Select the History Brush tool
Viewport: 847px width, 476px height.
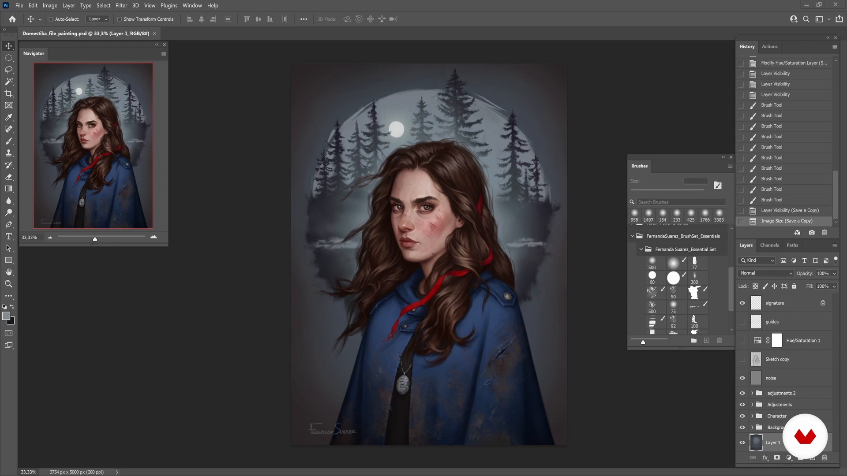click(x=9, y=165)
